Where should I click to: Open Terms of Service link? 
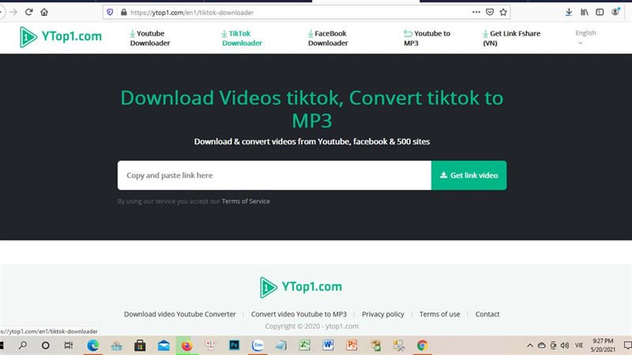coord(246,201)
